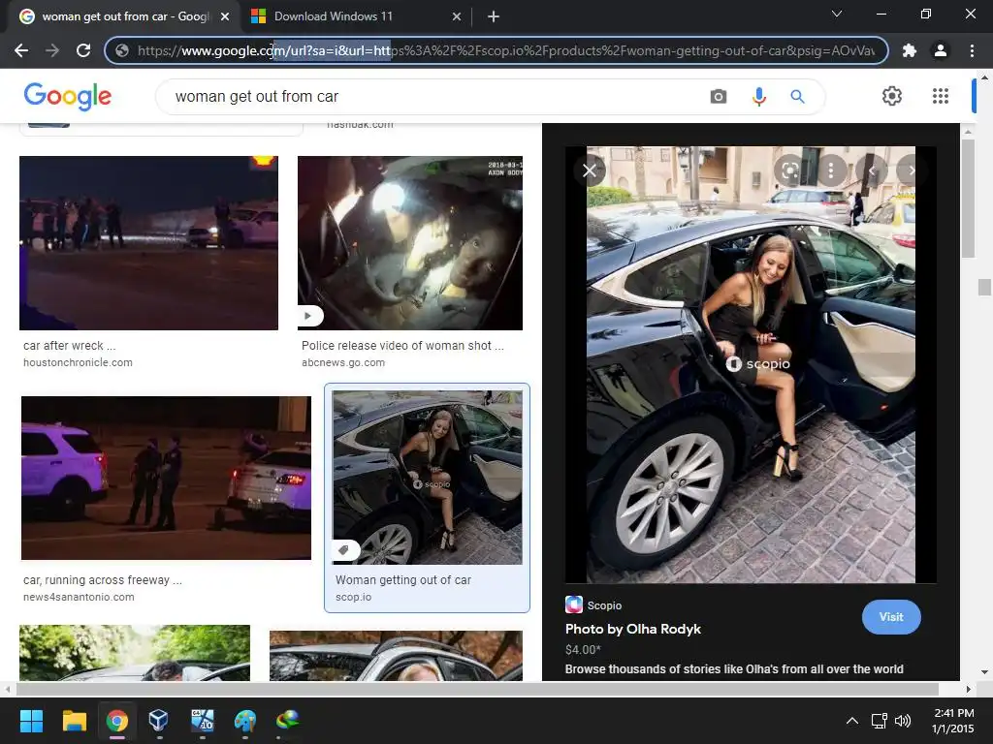
Task: Click the browser forward arrow
Action: pyautogui.click(x=52, y=50)
